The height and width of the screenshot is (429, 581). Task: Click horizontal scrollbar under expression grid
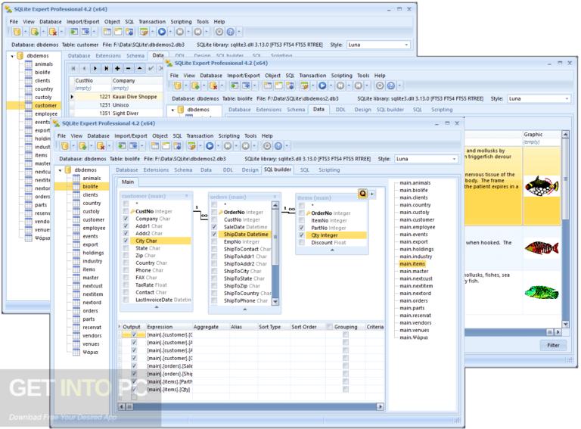251,407
